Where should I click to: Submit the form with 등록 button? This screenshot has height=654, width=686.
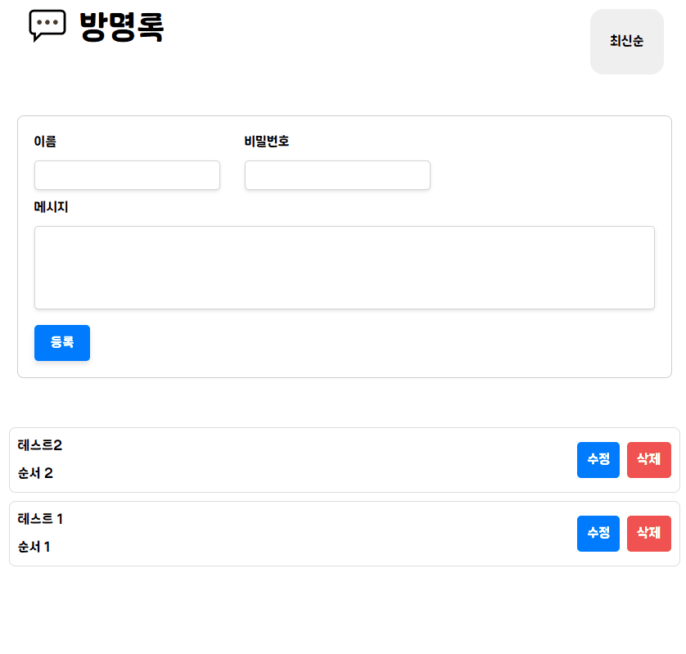coord(62,342)
